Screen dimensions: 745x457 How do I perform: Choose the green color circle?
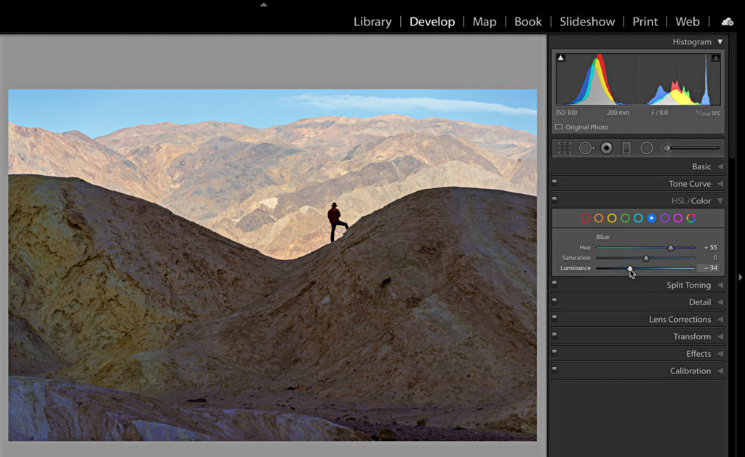pyautogui.click(x=625, y=218)
